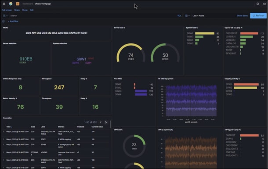This screenshot has width=268, height=169.
Task: Go to next page of Anomalies table
Action: (x=106, y=122)
